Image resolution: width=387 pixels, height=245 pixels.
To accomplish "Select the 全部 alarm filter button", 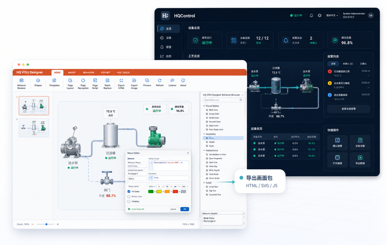I will (333, 64).
